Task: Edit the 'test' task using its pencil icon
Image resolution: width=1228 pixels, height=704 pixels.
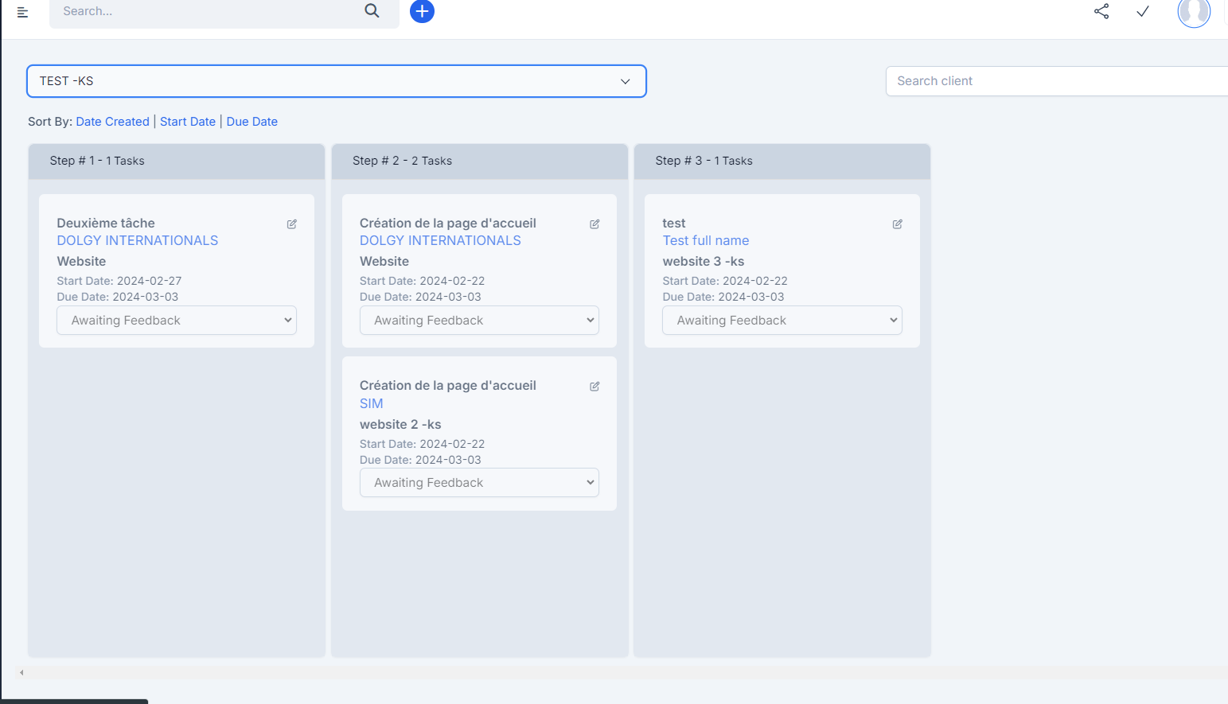Action: [897, 224]
